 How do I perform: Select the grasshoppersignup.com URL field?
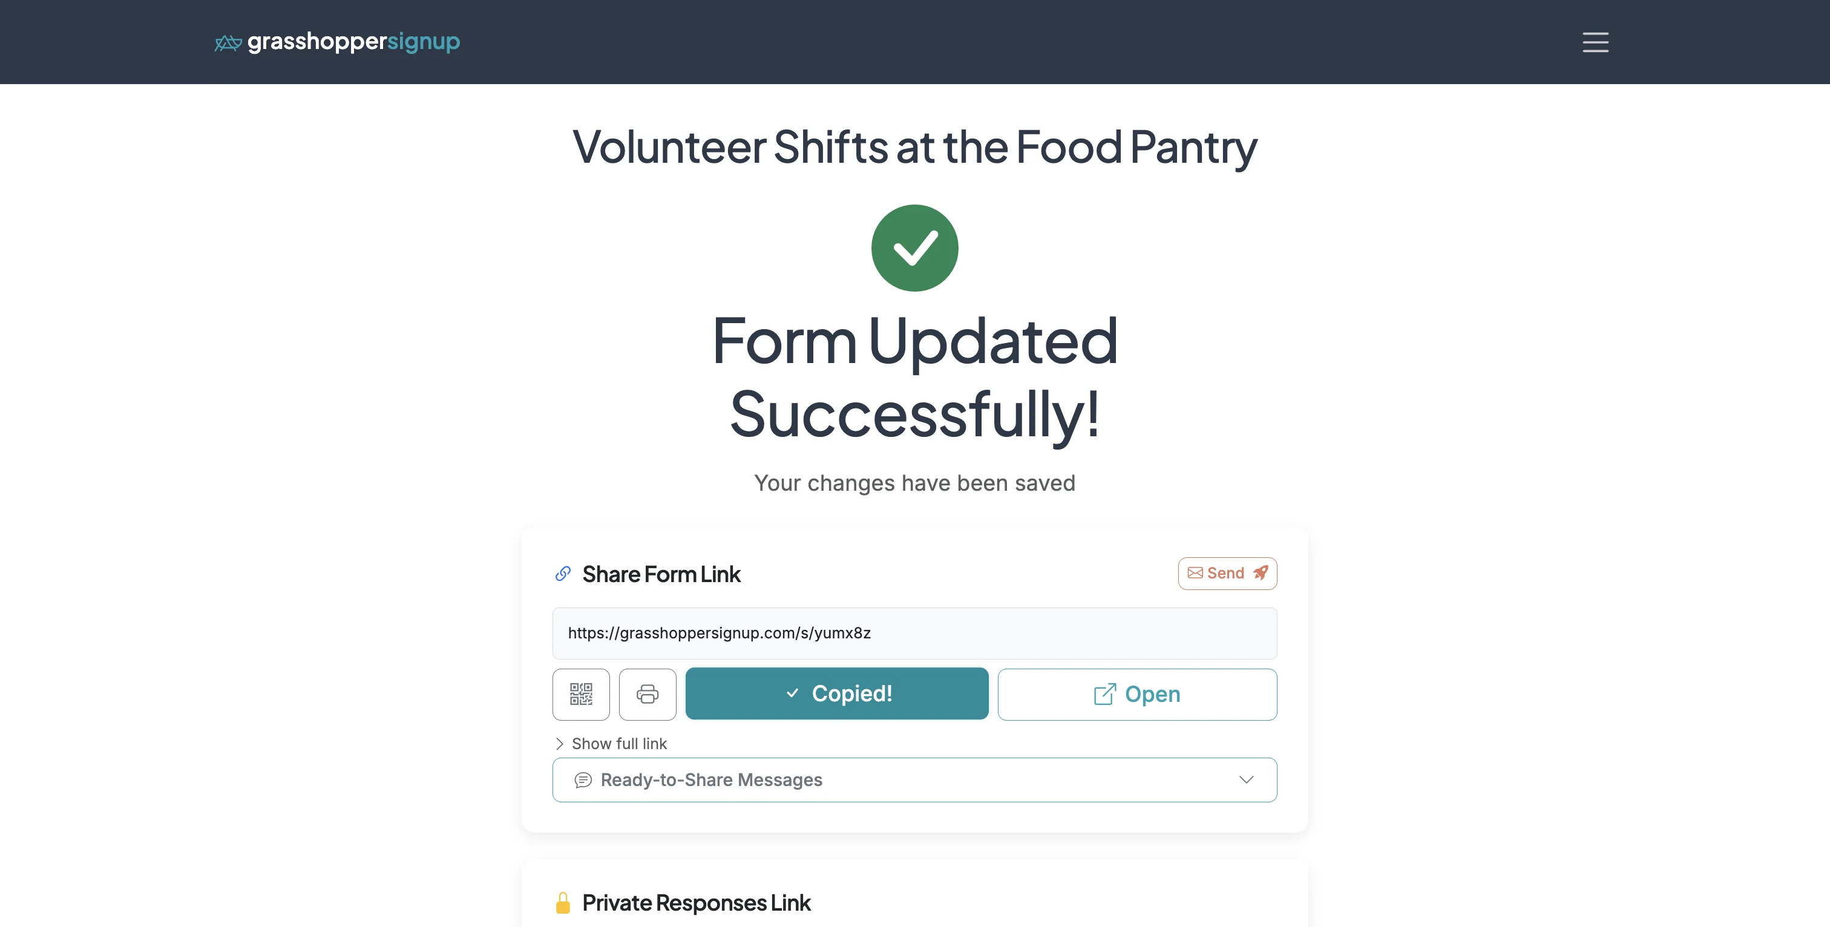[x=914, y=633]
